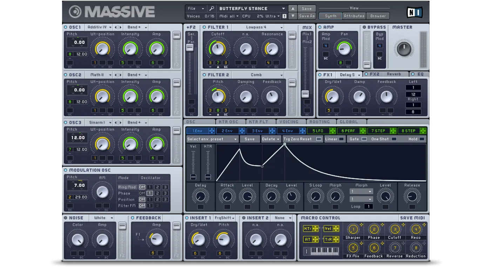
Task: Enable the envelope One Shot checkbox
Action: (x=394, y=139)
